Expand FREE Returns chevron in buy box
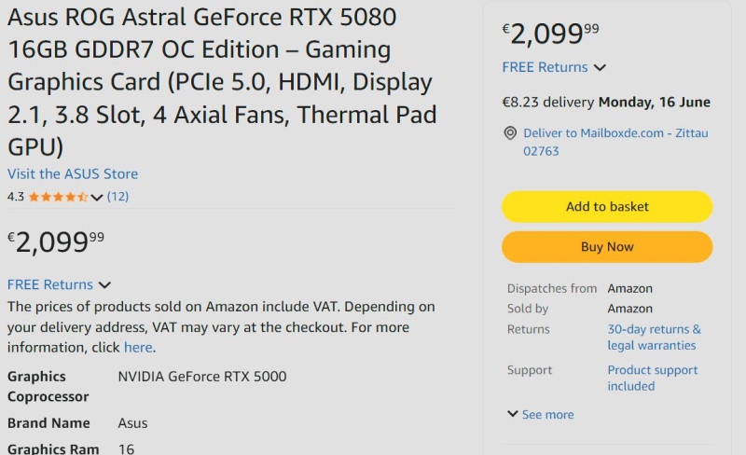Screen dimensions: 746x455 click(600, 67)
